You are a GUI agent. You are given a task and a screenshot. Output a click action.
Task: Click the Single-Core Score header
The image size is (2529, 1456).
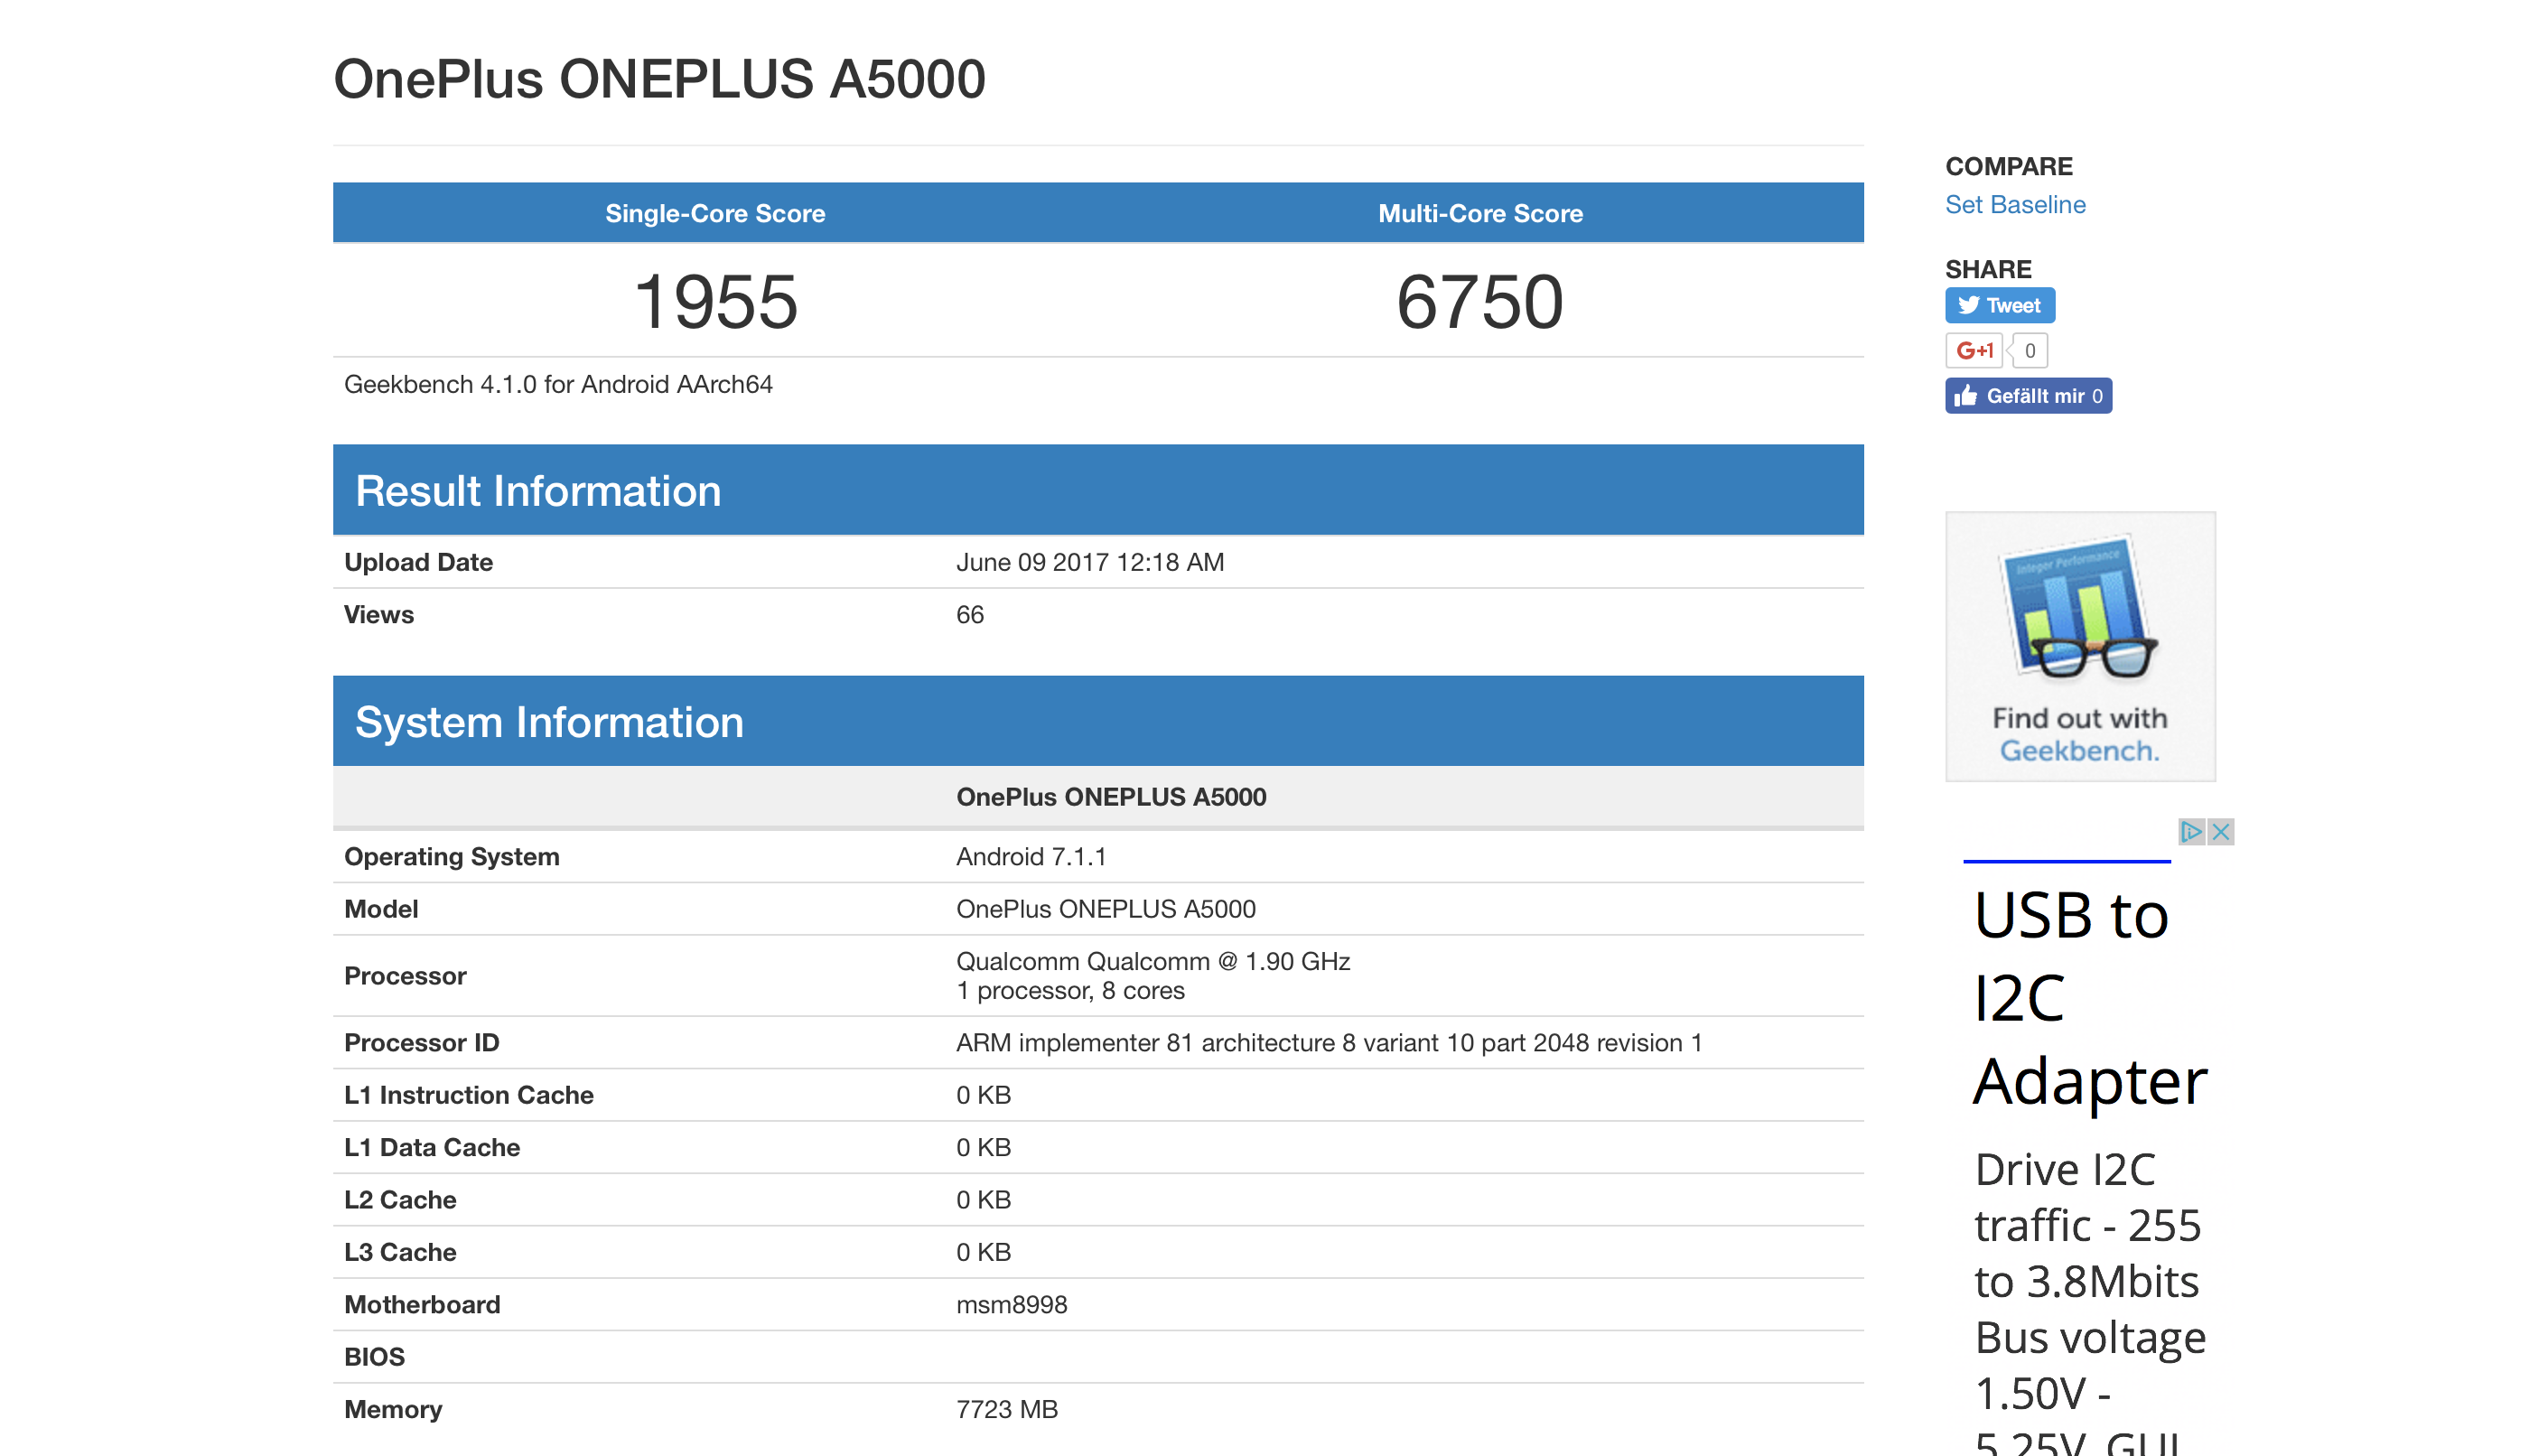click(715, 213)
